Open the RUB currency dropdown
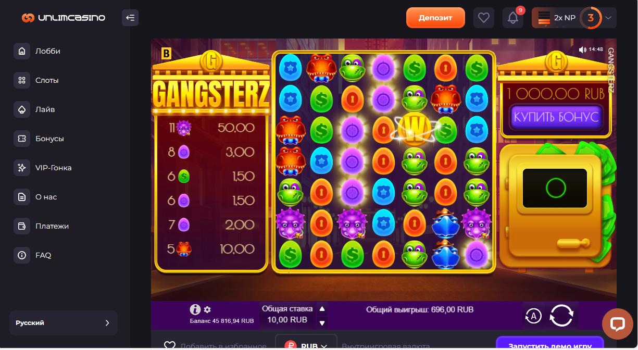This screenshot has width=638, height=350. pos(306,345)
